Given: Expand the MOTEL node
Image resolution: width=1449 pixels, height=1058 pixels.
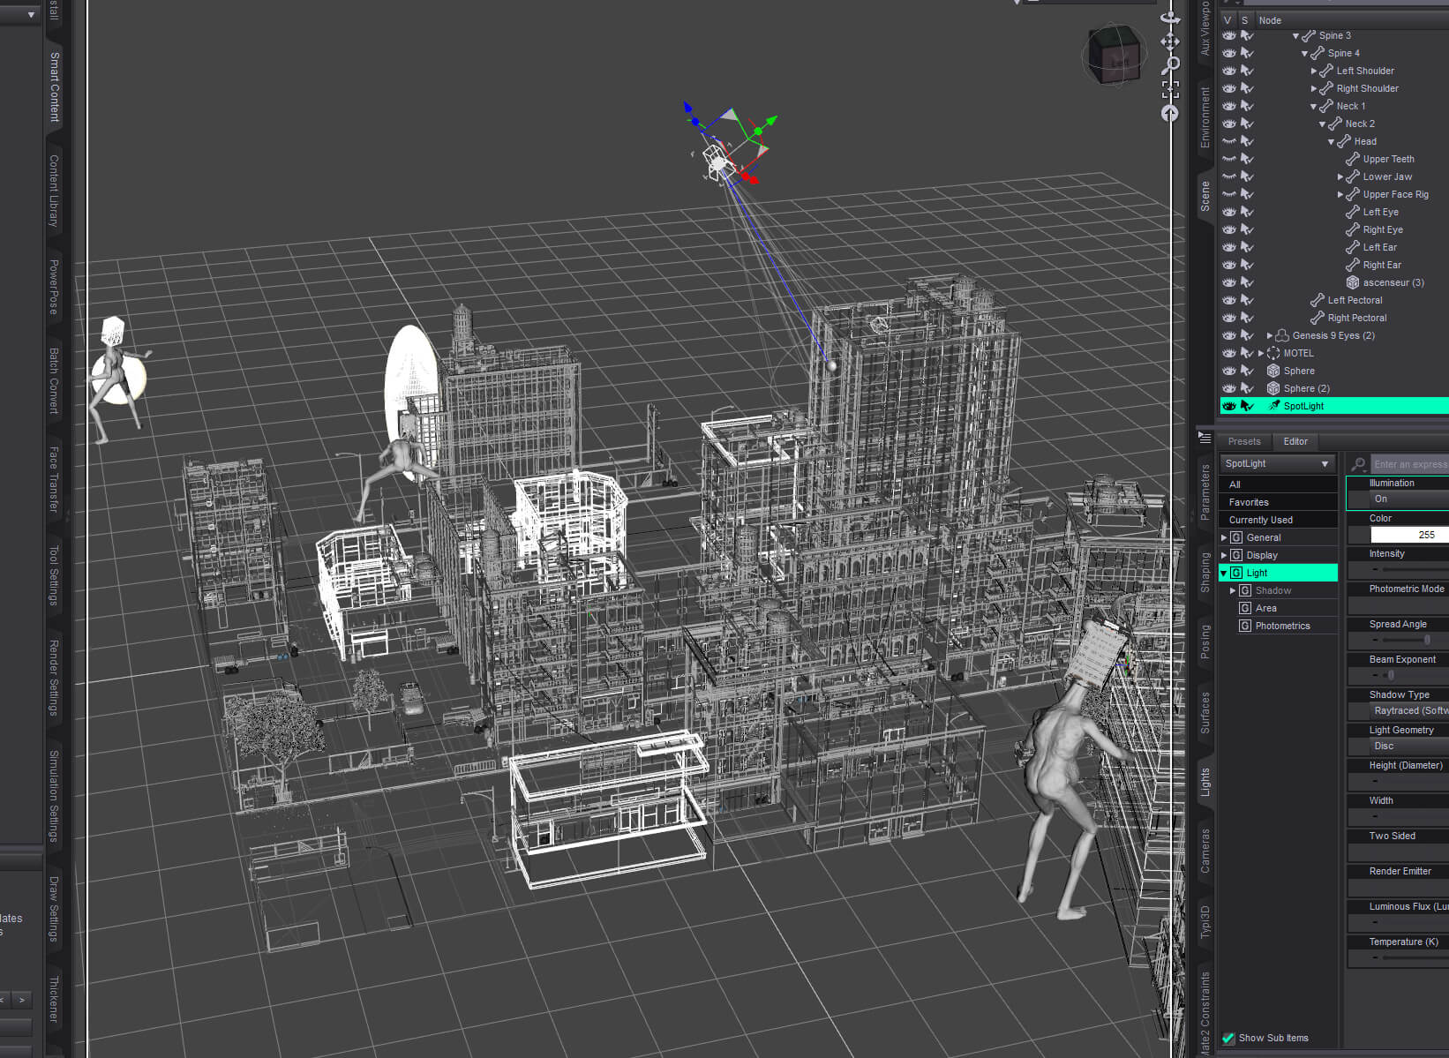Looking at the screenshot, I should click(x=1260, y=354).
